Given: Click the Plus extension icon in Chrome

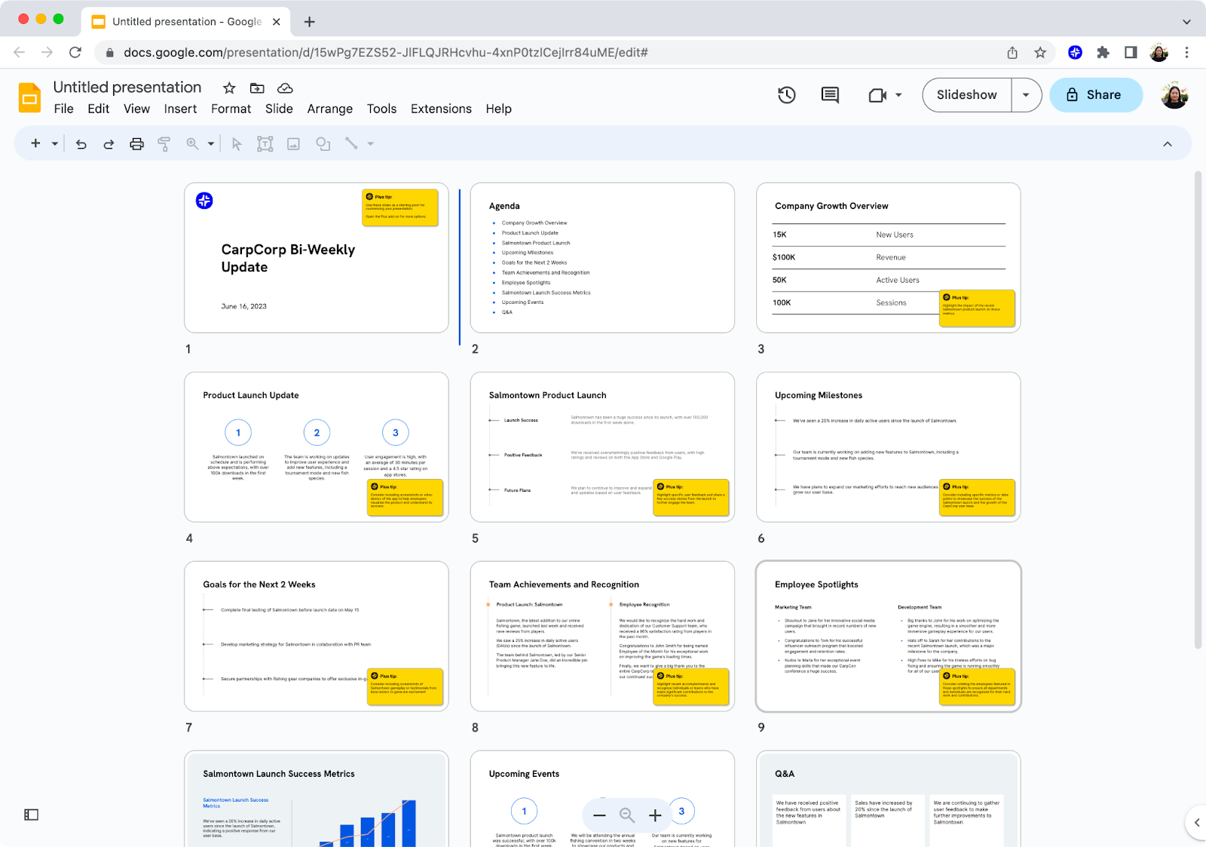Looking at the screenshot, I should tap(1076, 52).
